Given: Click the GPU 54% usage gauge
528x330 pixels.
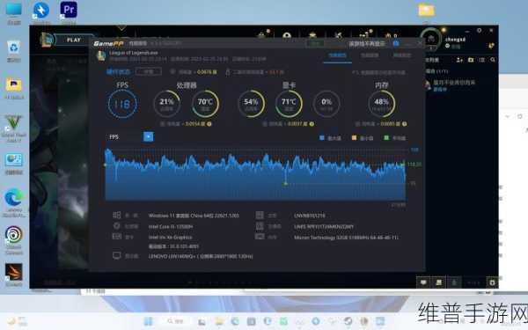Looking at the screenshot, I should point(251,103).
